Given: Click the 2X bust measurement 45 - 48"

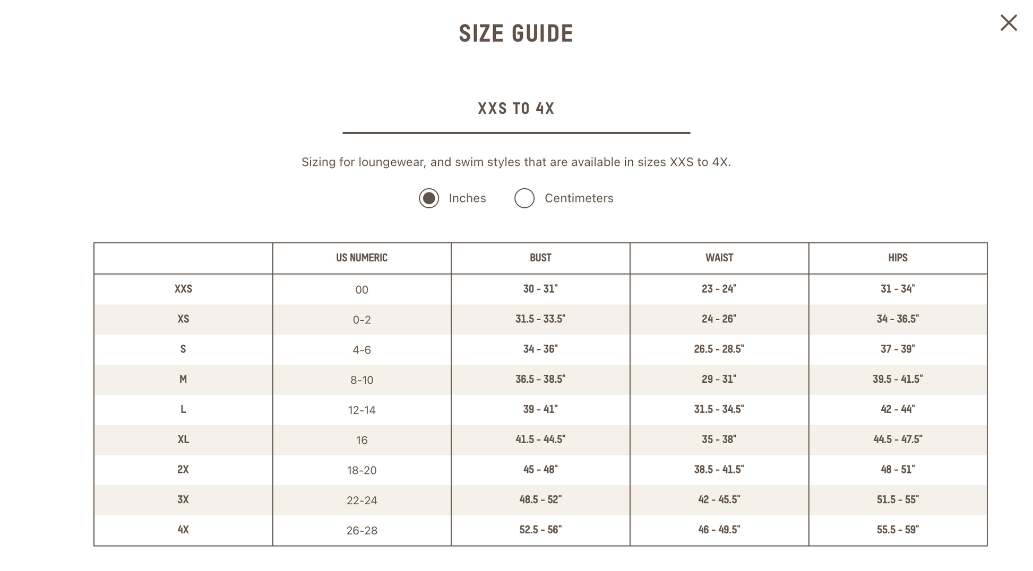Looking at the screenshot, I should [x=540, y=469].
